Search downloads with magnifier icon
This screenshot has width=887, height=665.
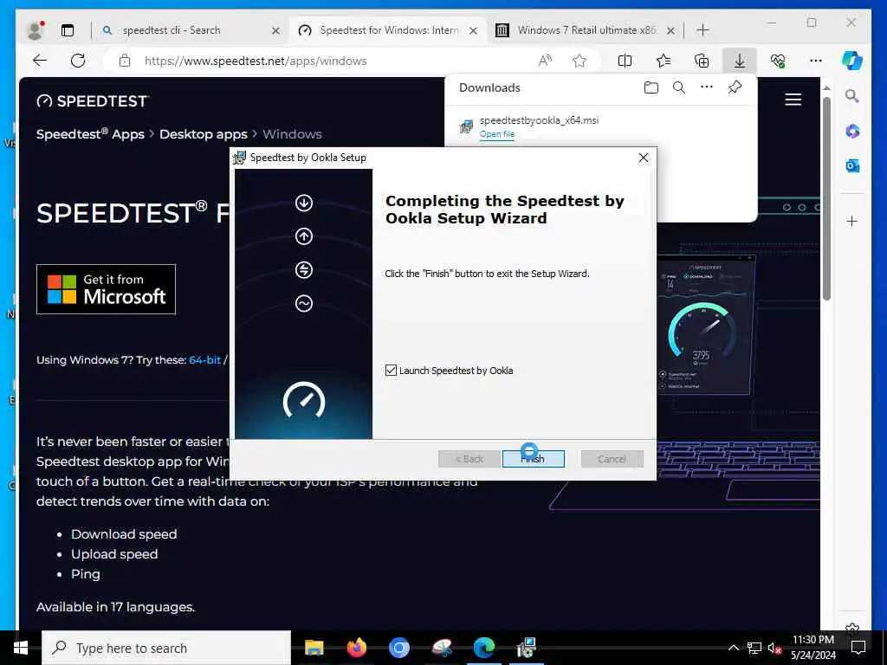(679, 87)
